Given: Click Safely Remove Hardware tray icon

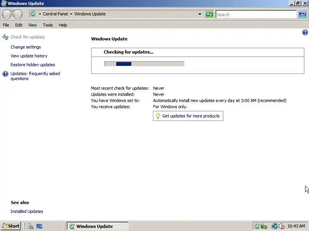Looking at the screenshot, I should tap(264, 226).
